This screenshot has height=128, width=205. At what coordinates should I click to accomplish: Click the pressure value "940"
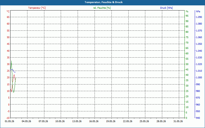198,118
